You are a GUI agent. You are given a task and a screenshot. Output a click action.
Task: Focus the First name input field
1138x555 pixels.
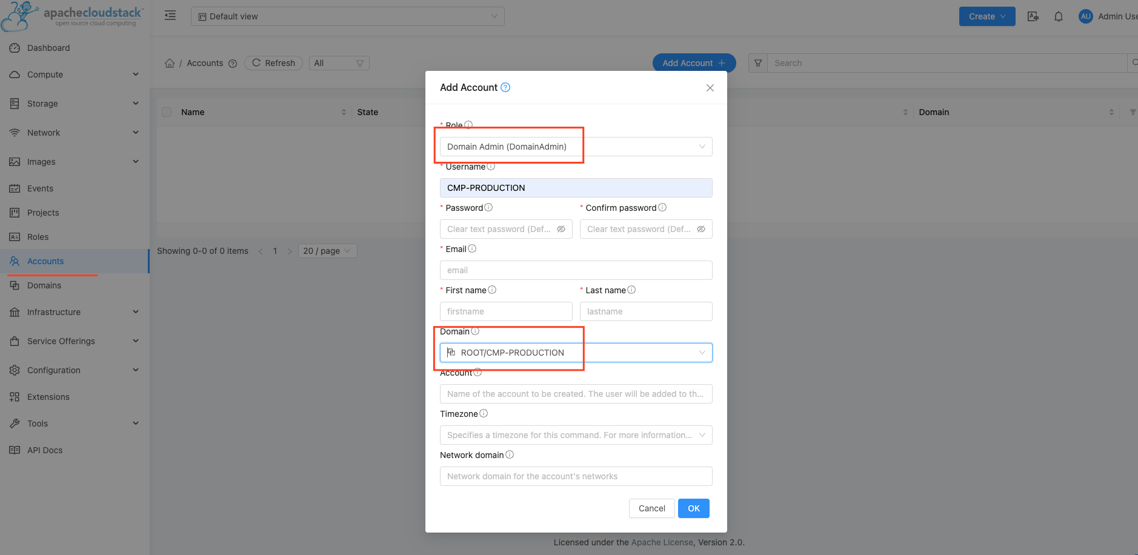coord(506,311)
